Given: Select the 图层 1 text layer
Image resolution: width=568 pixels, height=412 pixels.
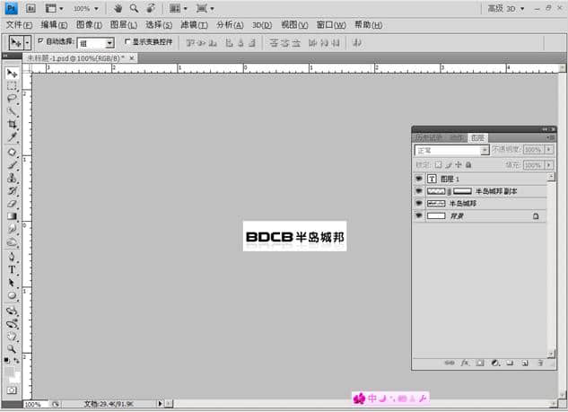Looking at the screenshot, I should 485,179.
